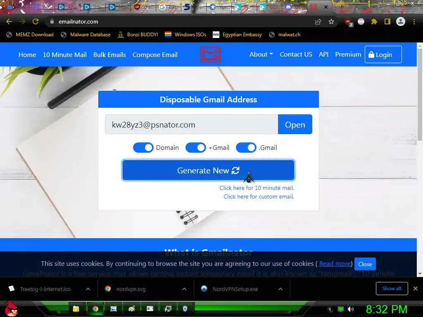This screenshot has width=423, height=317.
Task: Click the share page icon in address bar
Action: pos(318,21)
